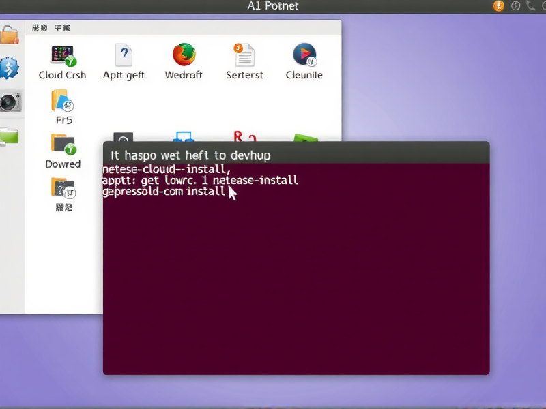Click the Bluetooth dock icon
This screenshot has height=409, width=546.
pos(10,68)
